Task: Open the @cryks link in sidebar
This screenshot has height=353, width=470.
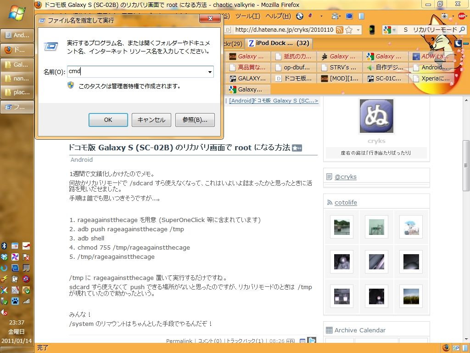Action: coord(345,177)
